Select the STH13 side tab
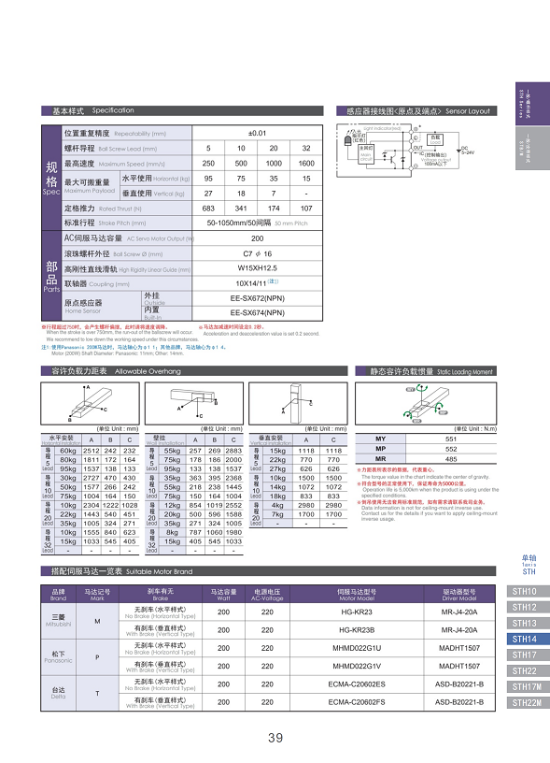This screenshot has width=550, height=763. 528,624
